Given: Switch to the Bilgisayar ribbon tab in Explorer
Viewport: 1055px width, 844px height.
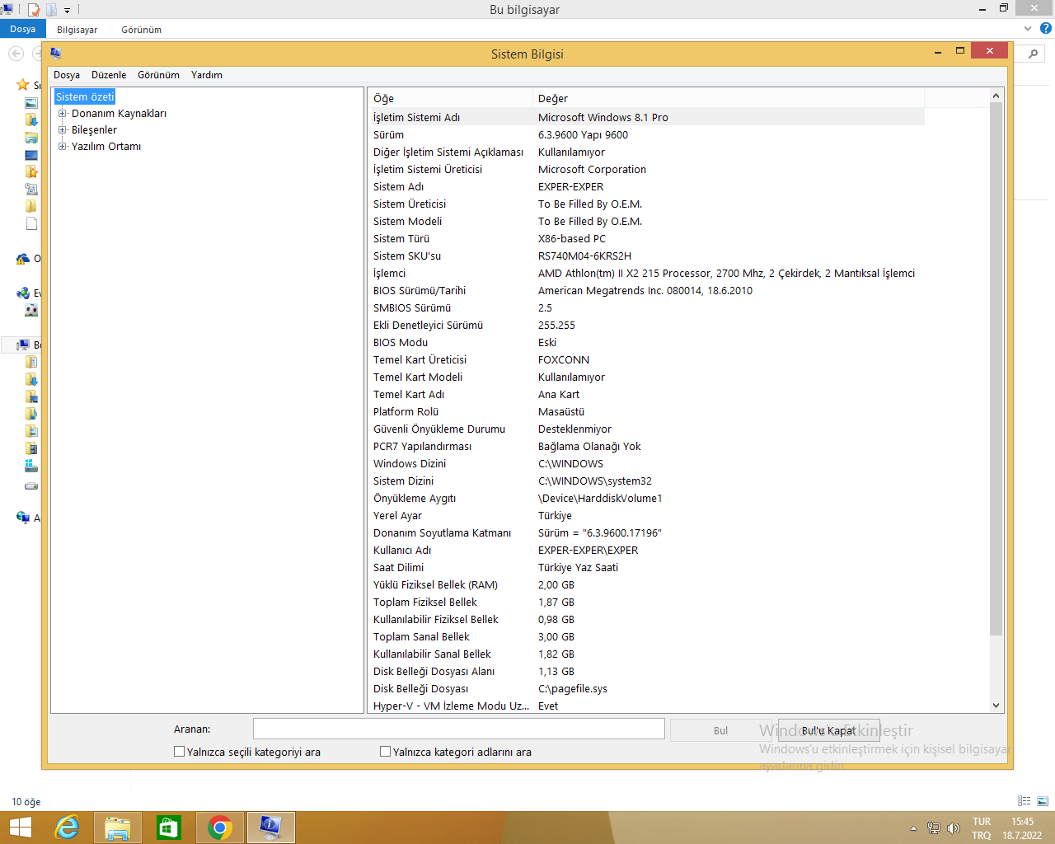Looking at the screenshot, I should point(77,30).
